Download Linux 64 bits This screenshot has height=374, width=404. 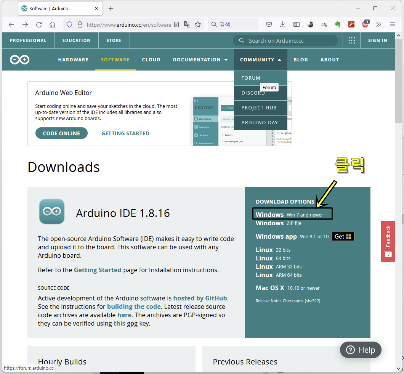pos(273,258)
